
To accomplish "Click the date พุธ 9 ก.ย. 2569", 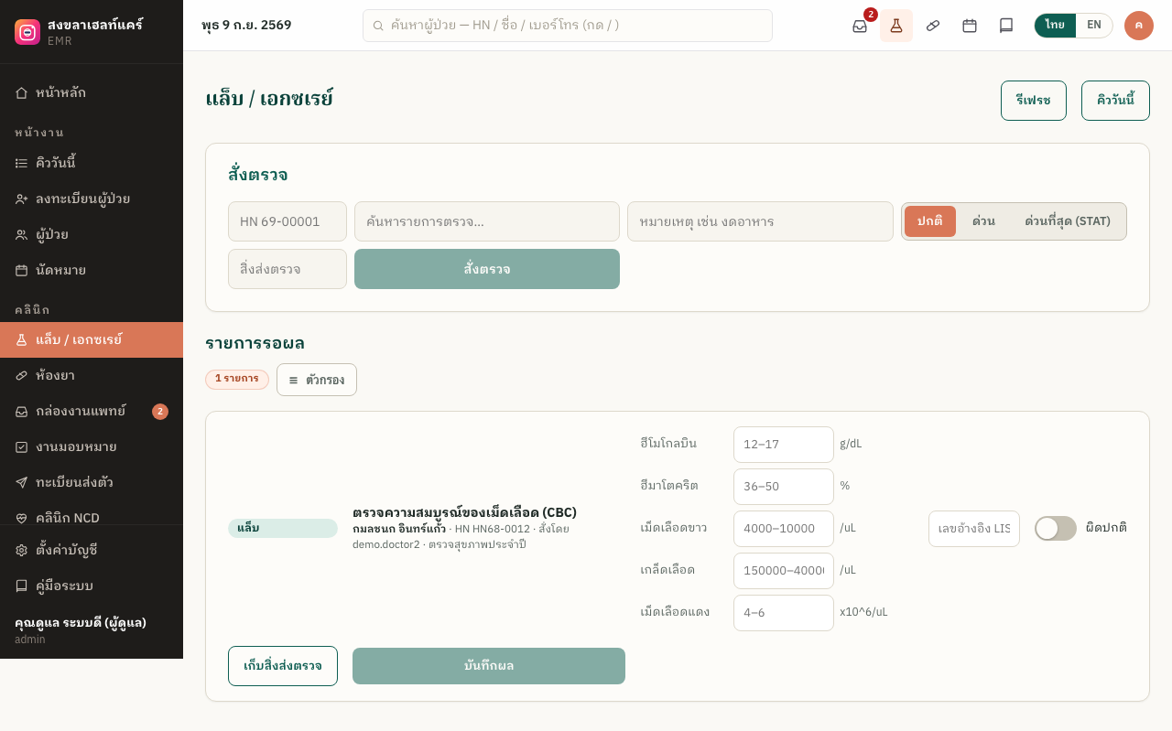I will (x=246, y=26).
